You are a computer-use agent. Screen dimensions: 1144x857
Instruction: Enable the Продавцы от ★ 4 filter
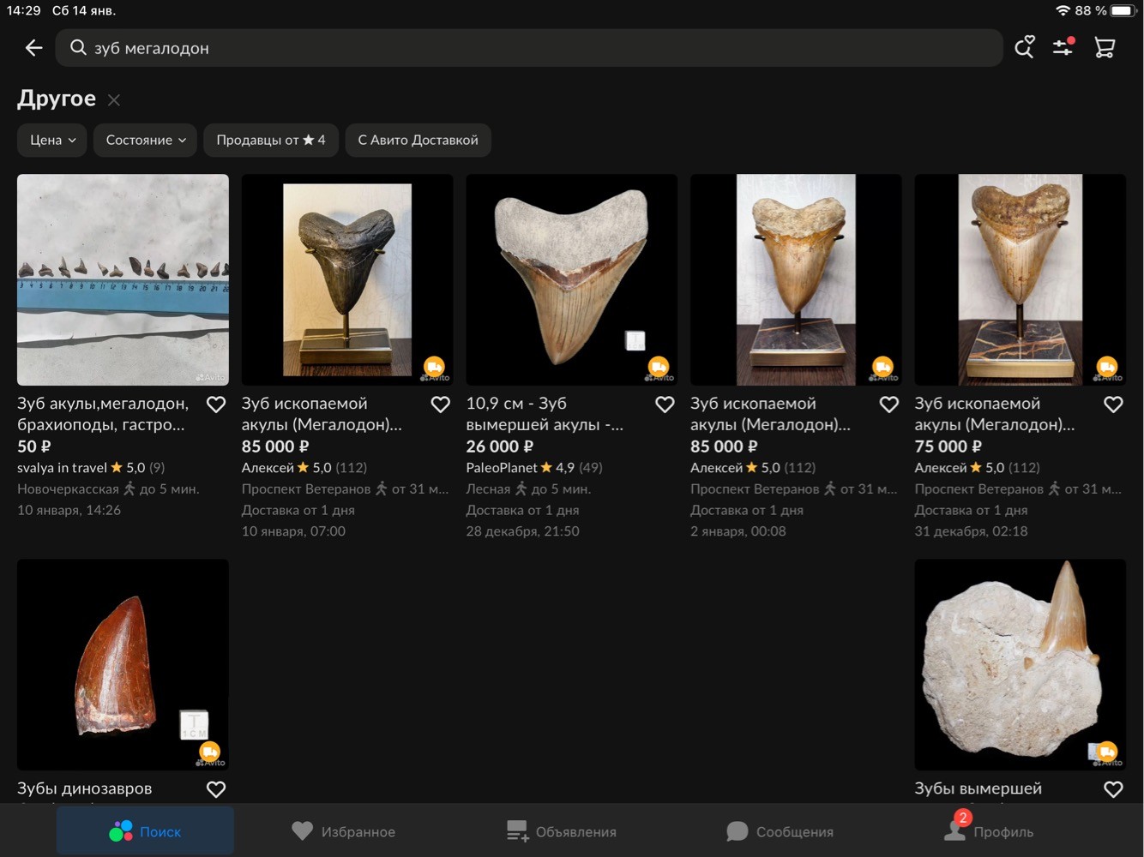(x=271, y=141)
